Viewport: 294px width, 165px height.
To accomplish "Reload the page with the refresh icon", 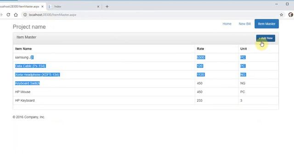I will [x=8, y=15].
